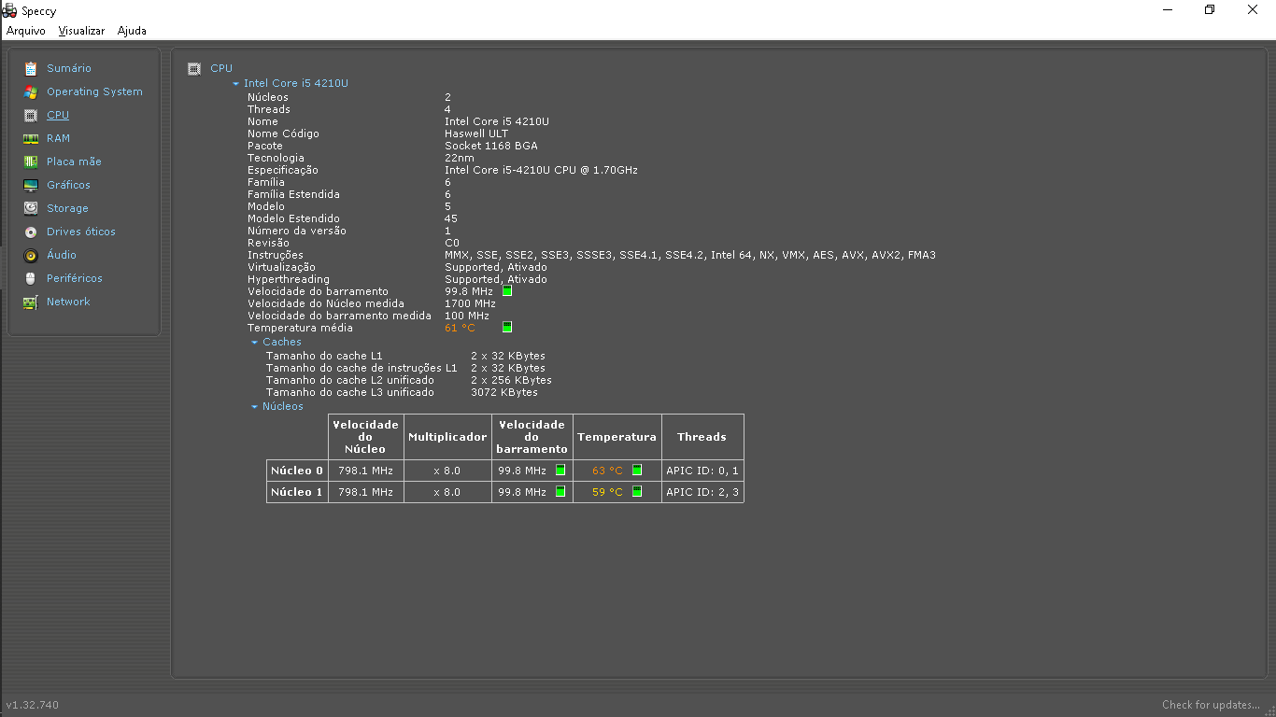Click the Sumário clipboard icon
This screenshot has height=717, width=1276.
tap(31, 68)
